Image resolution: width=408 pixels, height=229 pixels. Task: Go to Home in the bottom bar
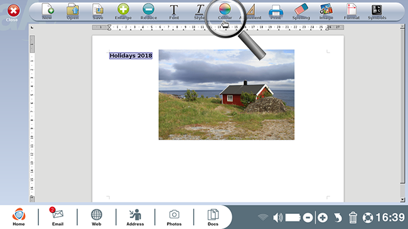click(x=19, y=217)
